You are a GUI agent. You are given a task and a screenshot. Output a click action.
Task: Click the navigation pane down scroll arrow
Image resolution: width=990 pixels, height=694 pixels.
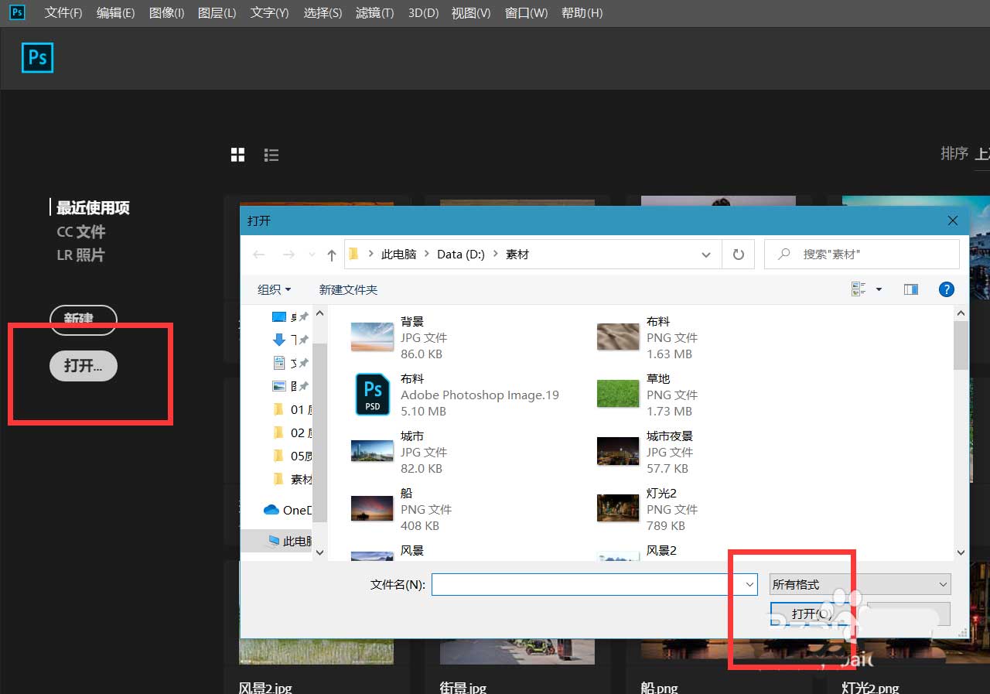[320, 552]
